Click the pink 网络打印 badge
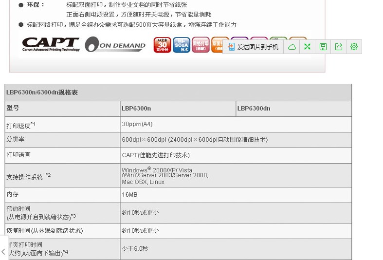The width and height of the screenshot is (383, 260). (201, 45)
